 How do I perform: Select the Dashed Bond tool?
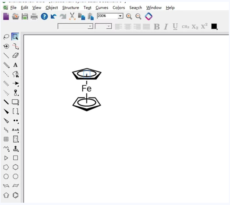click(6, 74)
